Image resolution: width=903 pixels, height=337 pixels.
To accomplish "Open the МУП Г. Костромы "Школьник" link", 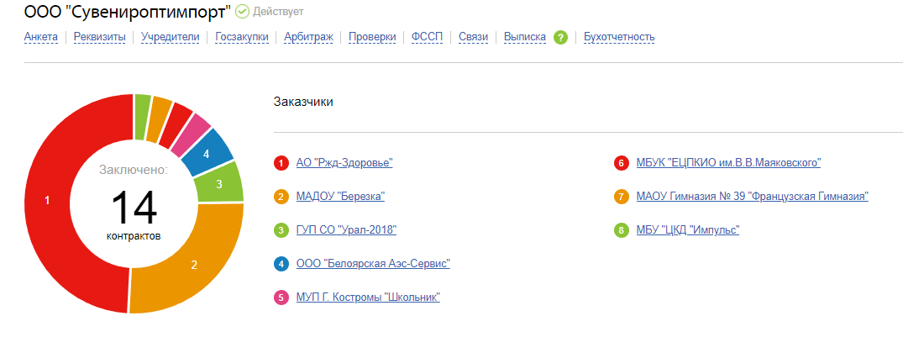I will point(368,298).
